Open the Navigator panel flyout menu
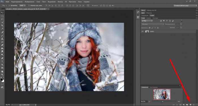The width and height of the screenshot is (198, 106). (182, 87)
